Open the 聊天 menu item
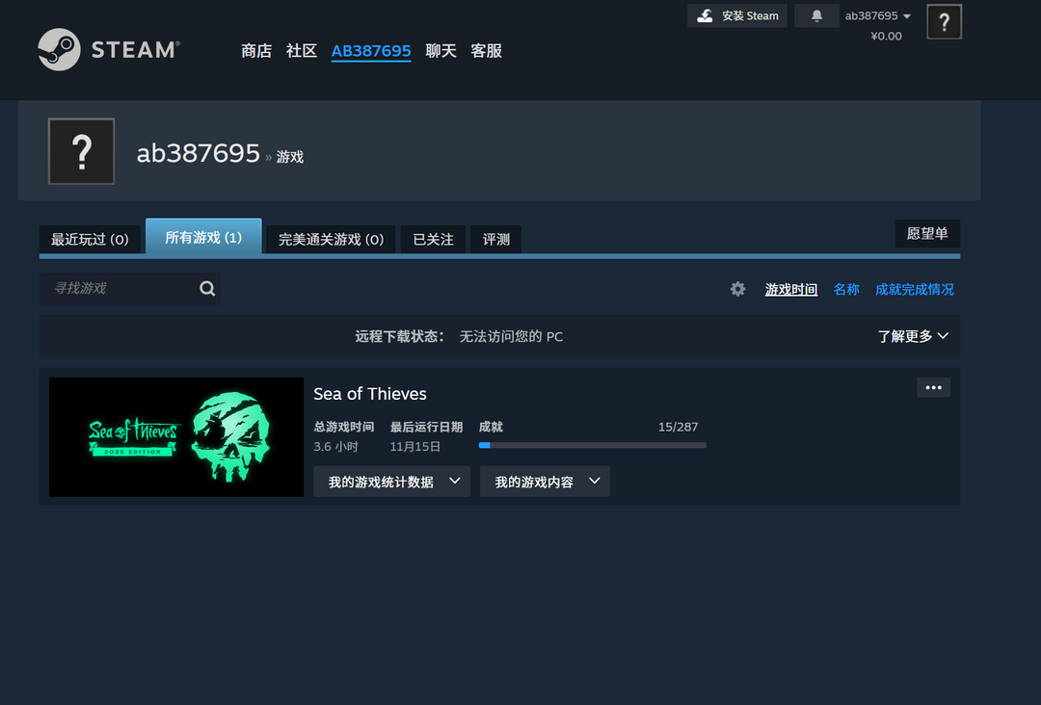The height and width of the screenshot is (705, 1041). (x=440, y=51)
